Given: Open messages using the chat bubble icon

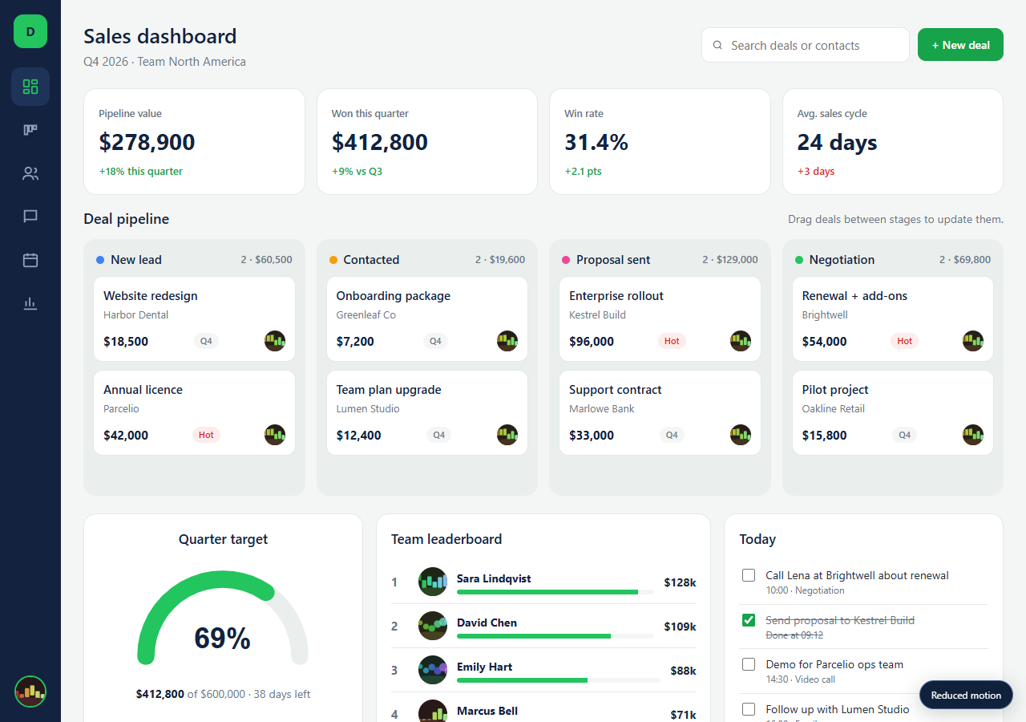Looking at the screenshot, I should click(x=30, y=217).
